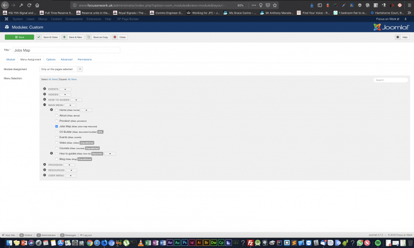Click the Log out link
Screen dimensions: 414x248
[86, 235]
